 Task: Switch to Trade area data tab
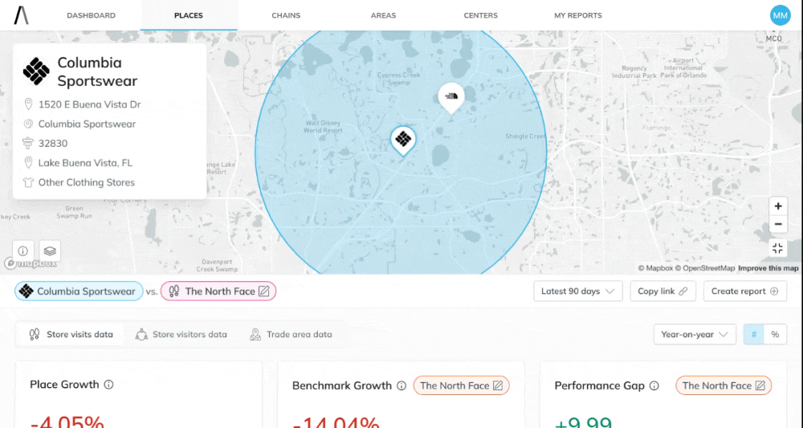click(291, 334)
